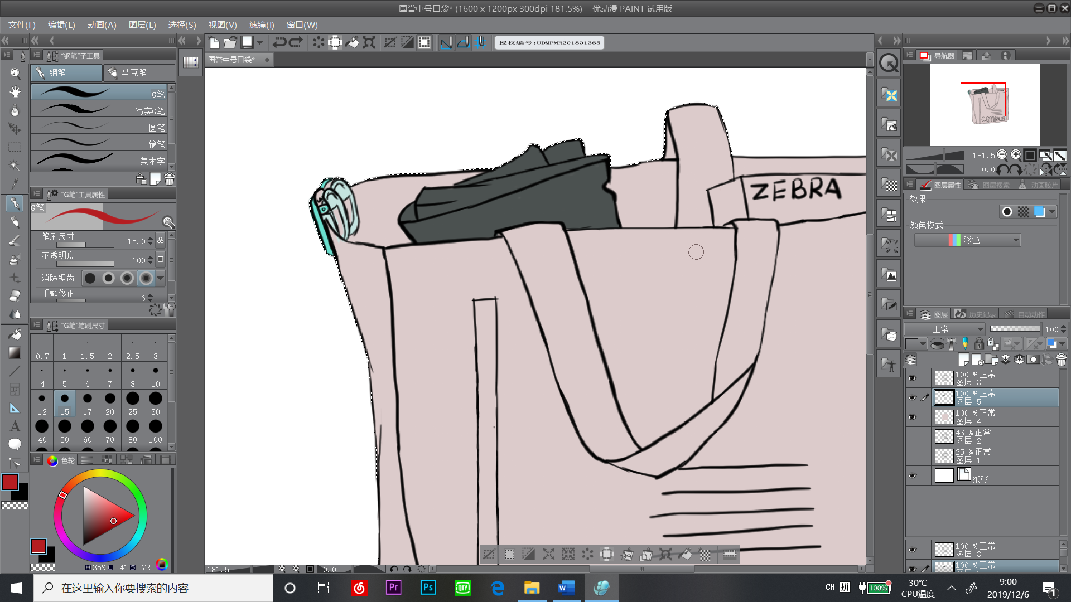Open the 图层 layer menu
This screenshot has height=602, width=1071.
[142, 25]
